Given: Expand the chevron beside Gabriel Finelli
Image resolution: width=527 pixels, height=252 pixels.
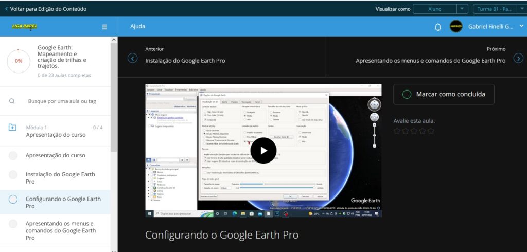Looking at the screenshot, I should coord(521,26).
